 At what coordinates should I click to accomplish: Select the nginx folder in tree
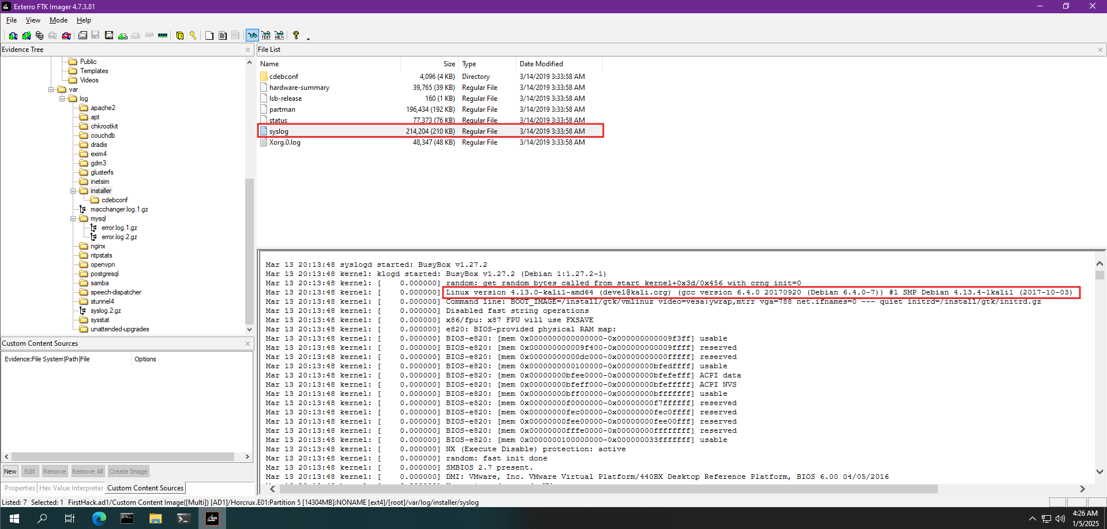[x=97, y=246]
